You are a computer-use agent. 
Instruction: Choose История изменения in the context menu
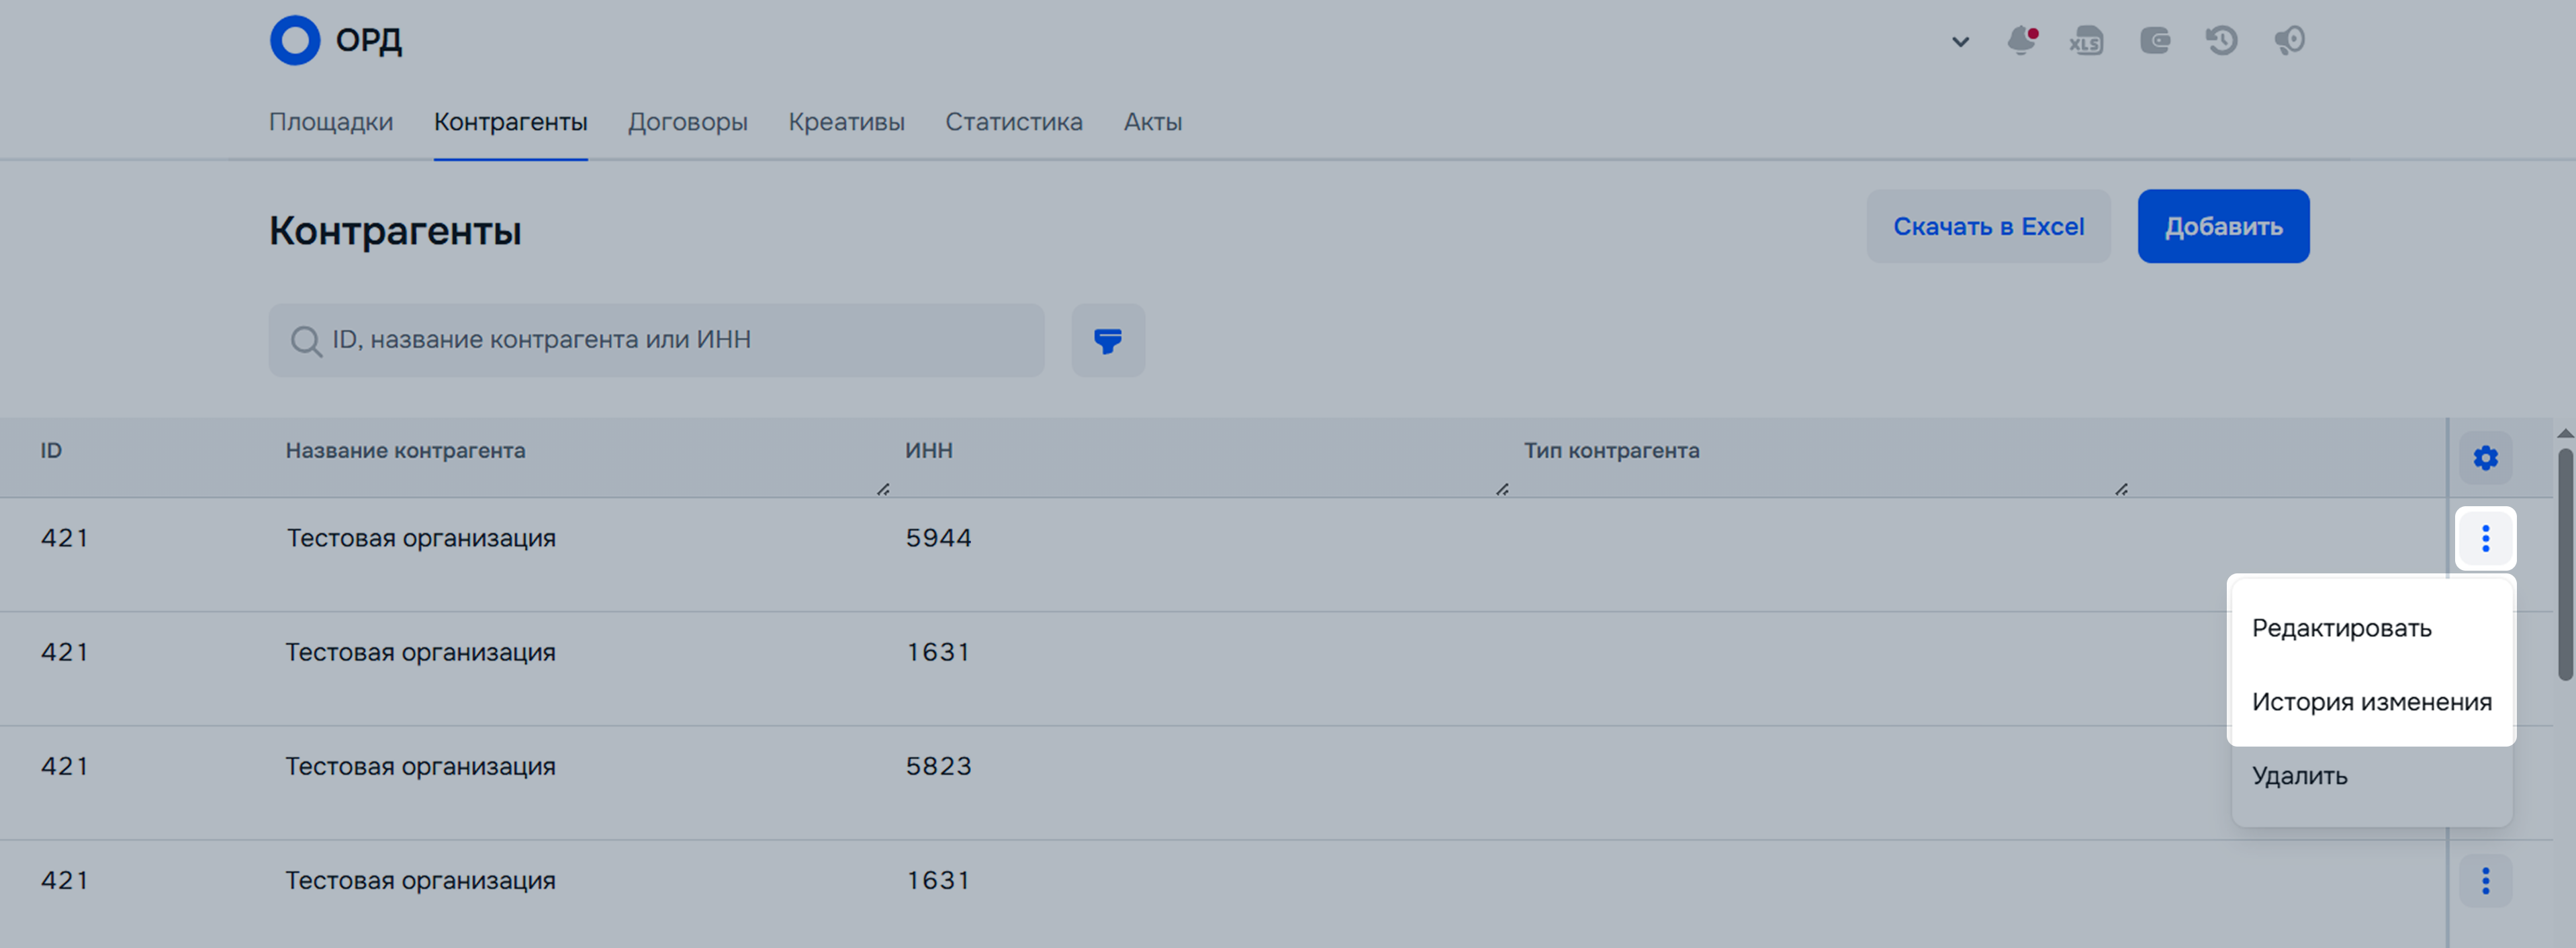click(x=2371, y=702)
